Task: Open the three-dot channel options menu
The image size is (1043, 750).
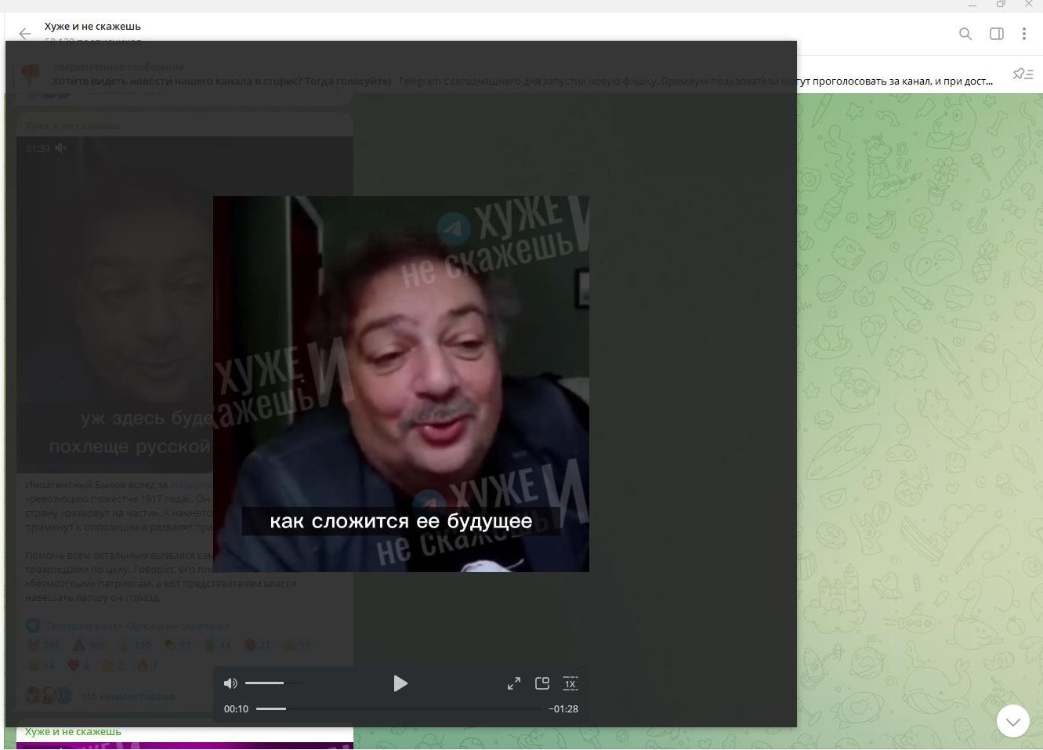Action: (1024, 34)
